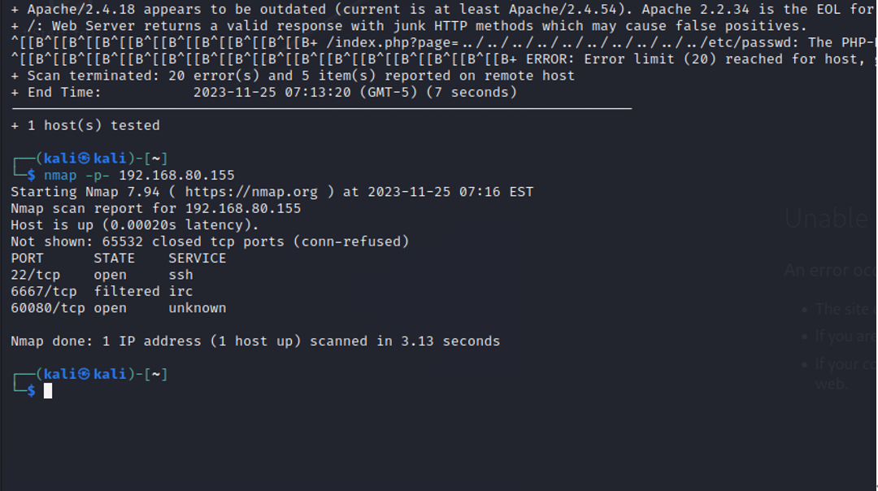Screen dimensions: 878x491
Task: Click the 'Scan terminated' error summary line
Action: pyautogui.click(x=293, y=76)
